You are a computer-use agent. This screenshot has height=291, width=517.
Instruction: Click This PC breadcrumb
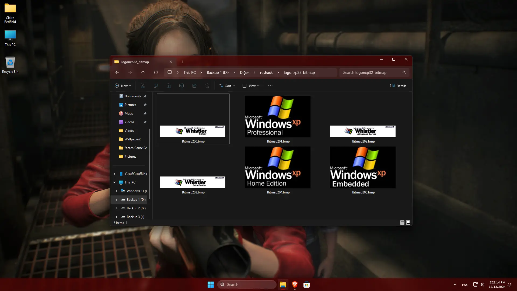[x=190, y=72]
